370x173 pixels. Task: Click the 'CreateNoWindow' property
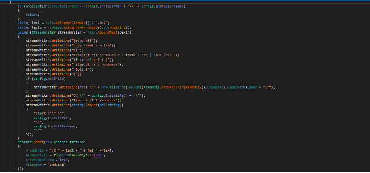click(x=40, y=160)
